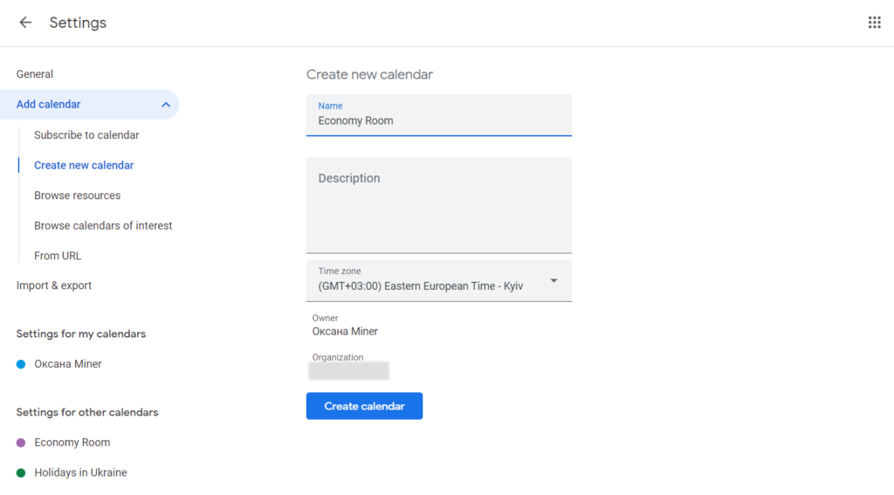This screenshot has width=894, height=495.
Task: Open Browse calendars of interest
Action: click(103, 226)
